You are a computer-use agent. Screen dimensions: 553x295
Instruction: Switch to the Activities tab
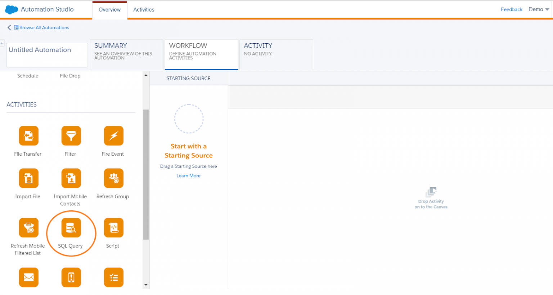[x=144, y=10]
